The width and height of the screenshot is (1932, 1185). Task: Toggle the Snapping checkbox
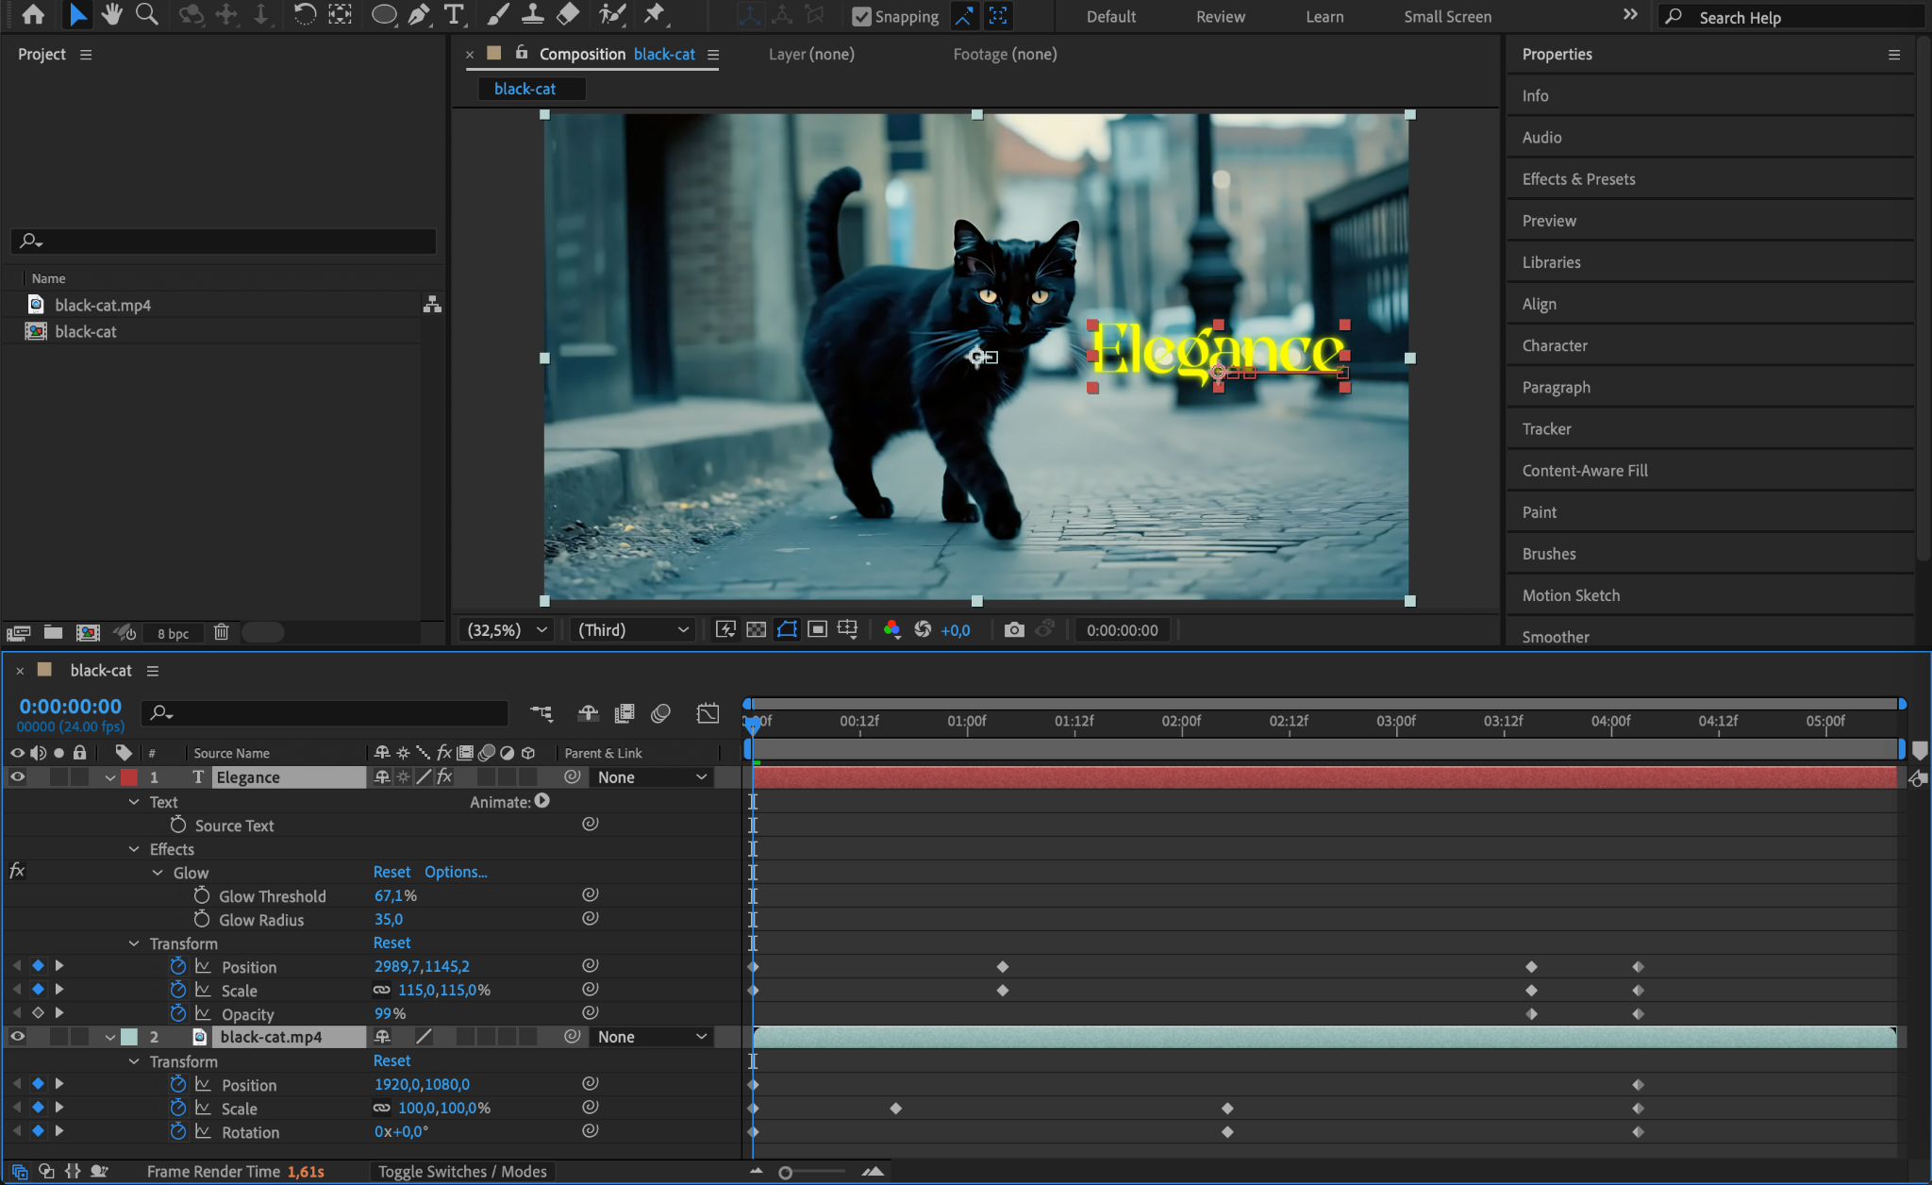click(x=861, y=17)
